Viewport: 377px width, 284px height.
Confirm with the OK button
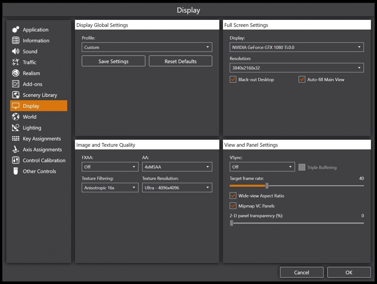(x=349, y=272)
